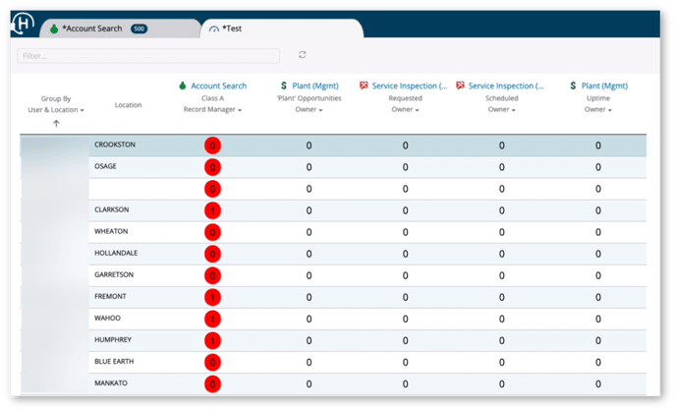The height and width of the screenshot is (412, 676).
Task: Focus the Filter text field
Action: 147,56
